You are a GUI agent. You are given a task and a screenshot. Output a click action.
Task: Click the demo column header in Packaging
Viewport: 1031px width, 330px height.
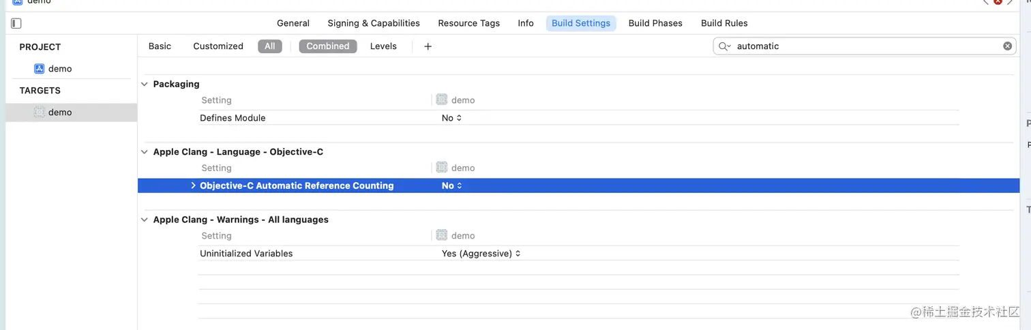pyautogui.click(x=463, y=100)
